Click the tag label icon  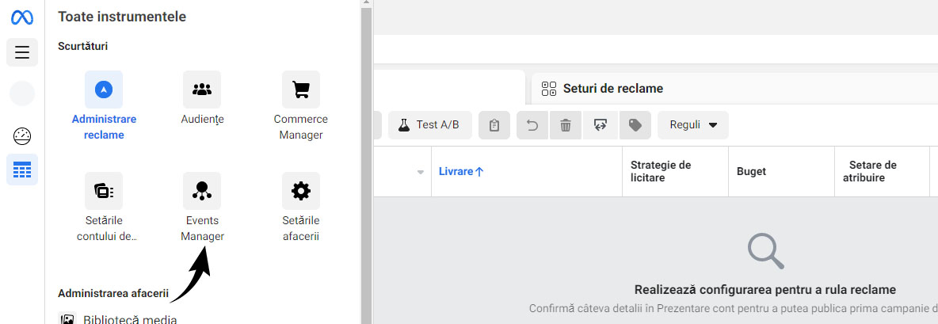click(635, 125)
